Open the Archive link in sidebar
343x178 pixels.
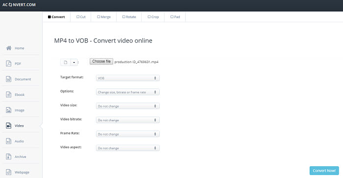click(x=21, y=157)
